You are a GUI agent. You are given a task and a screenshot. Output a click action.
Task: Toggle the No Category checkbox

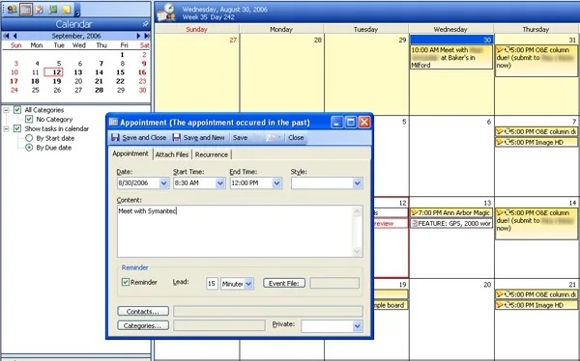click(x=29, y=120)
